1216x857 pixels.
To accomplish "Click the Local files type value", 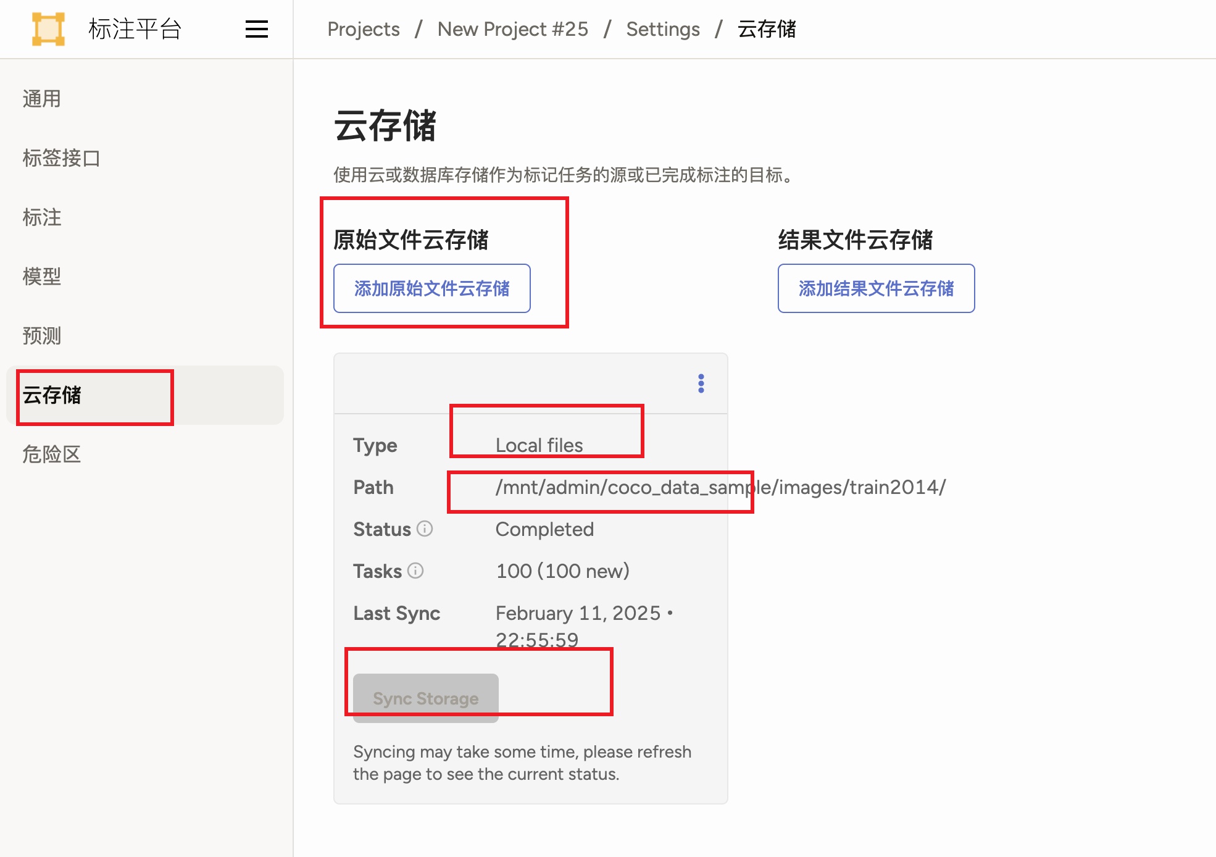I will [x=538, y=444].
